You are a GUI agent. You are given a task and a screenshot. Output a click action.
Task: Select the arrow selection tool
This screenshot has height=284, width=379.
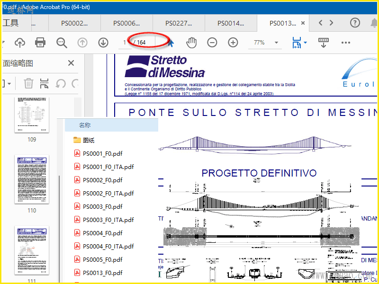point(171,43)
